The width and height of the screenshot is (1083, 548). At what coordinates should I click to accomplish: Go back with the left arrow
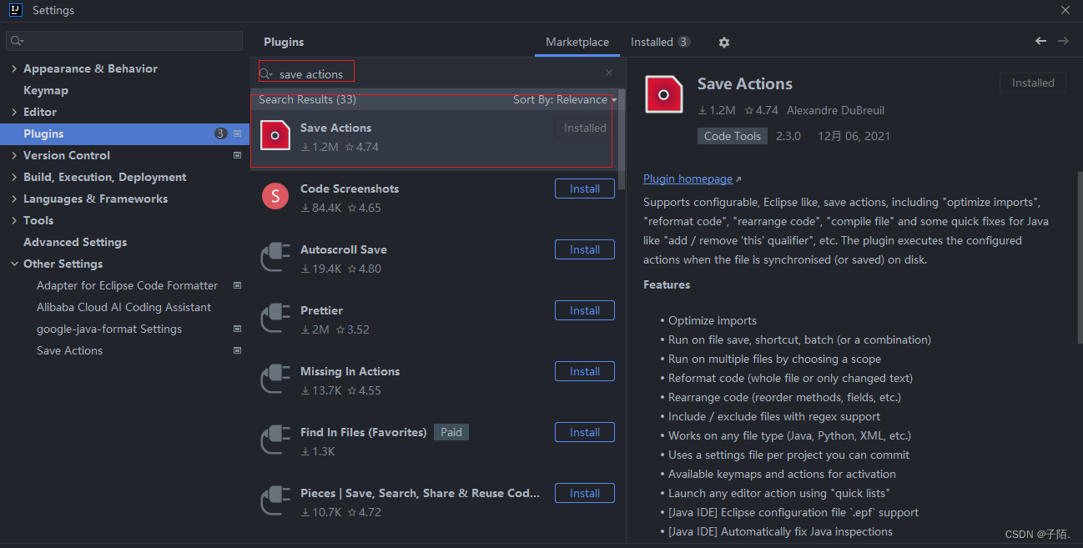(x=1040, y=41)
